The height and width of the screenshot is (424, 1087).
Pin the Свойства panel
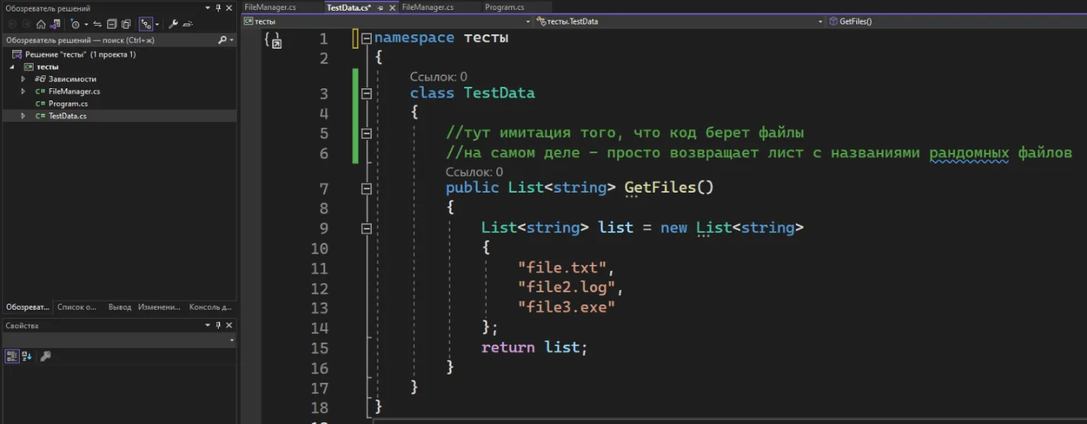218,325
